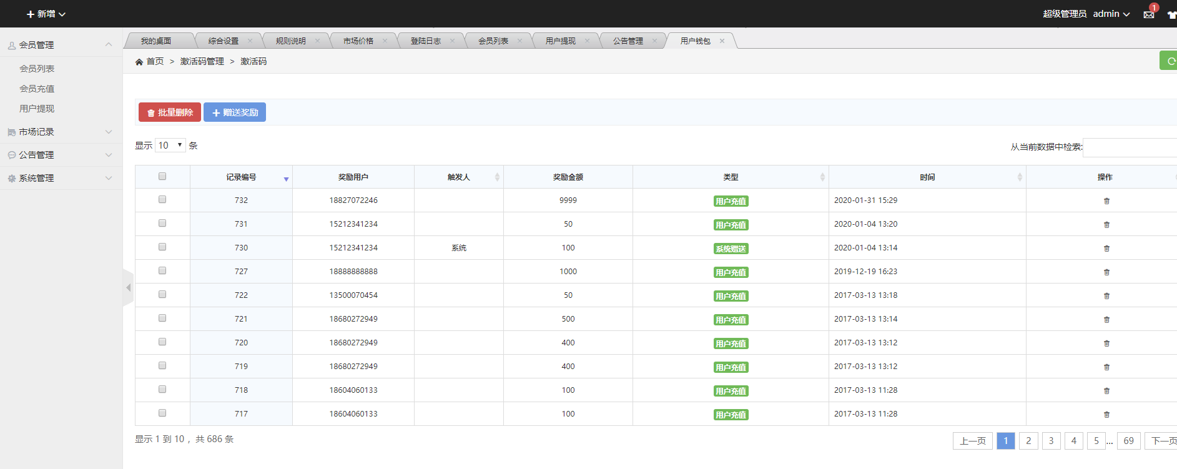Select checkbox for record 720

162,342
